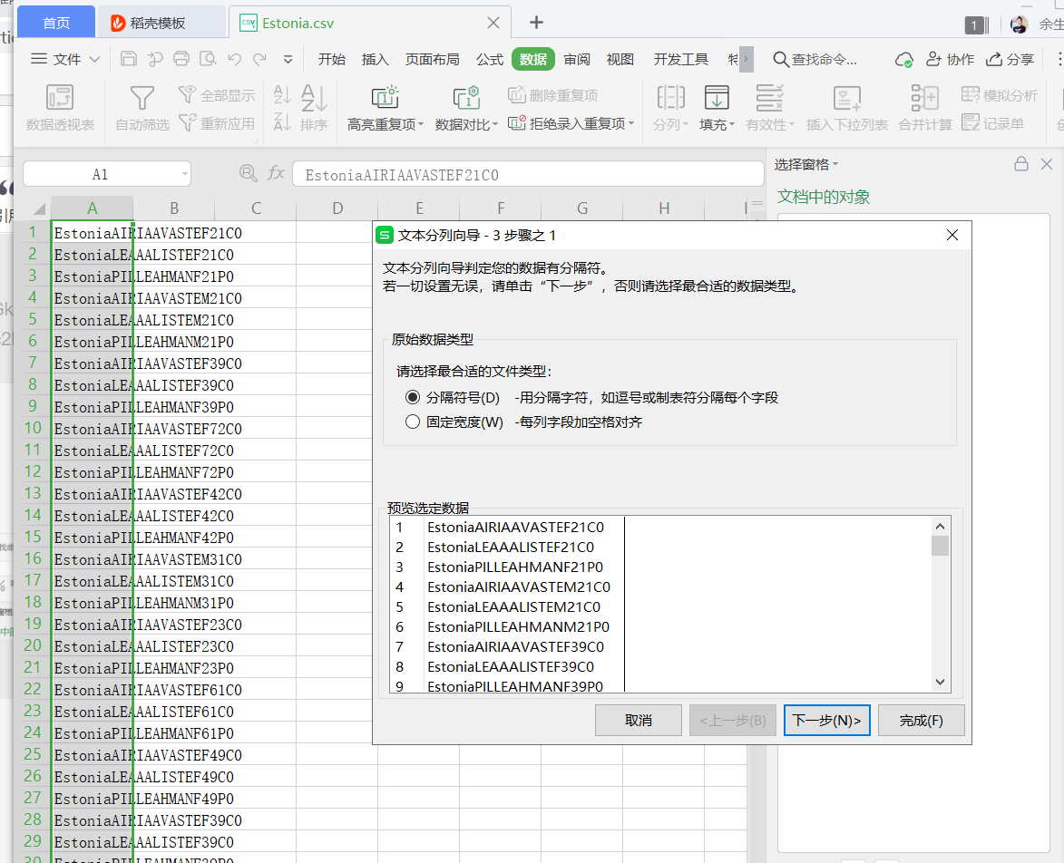The width and height of the screenshot is (1064, 863).
Task: Click the ascending sort A-Z icon
Action: 282,93
